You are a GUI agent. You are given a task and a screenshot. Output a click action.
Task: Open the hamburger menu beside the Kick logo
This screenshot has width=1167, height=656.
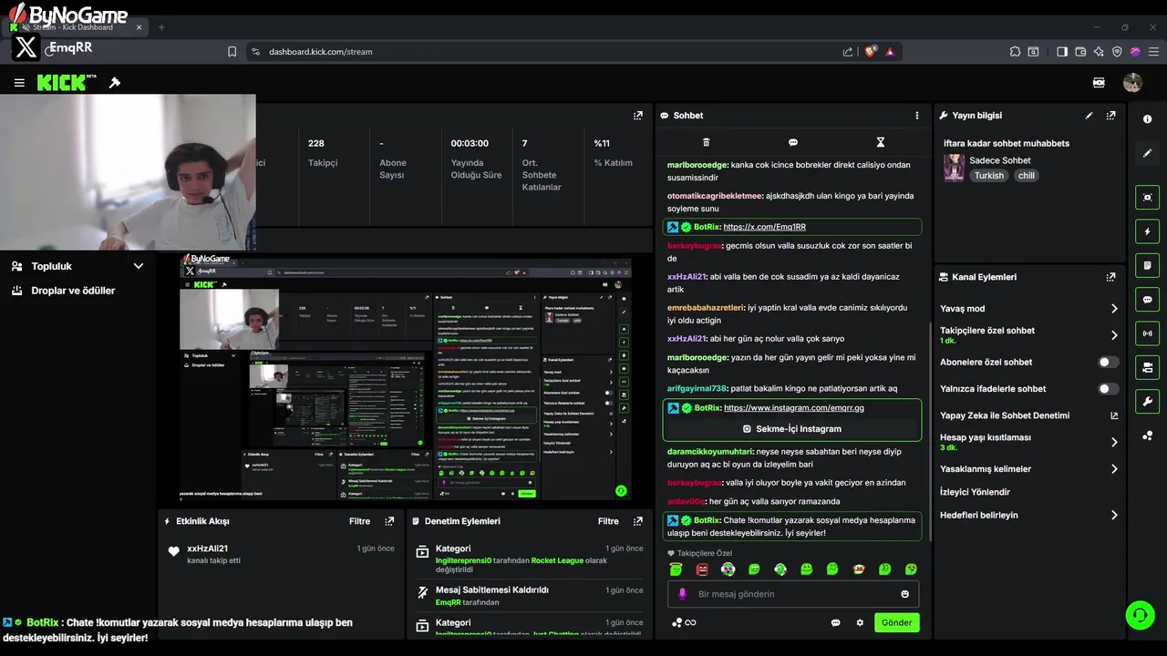[x=19, y=83]
